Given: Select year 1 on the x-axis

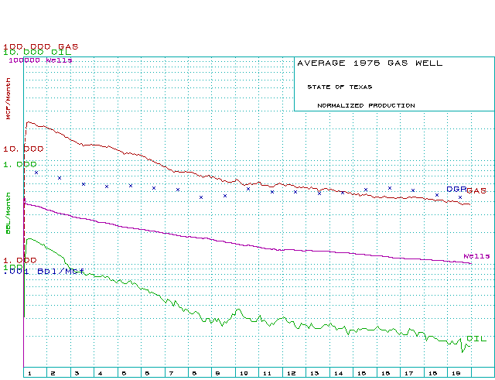Looking at the screenshot, I should [29, 373].
